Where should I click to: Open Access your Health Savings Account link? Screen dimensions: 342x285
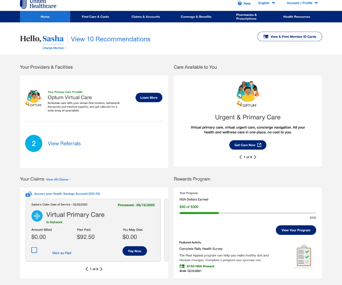(x=67, y=194)
